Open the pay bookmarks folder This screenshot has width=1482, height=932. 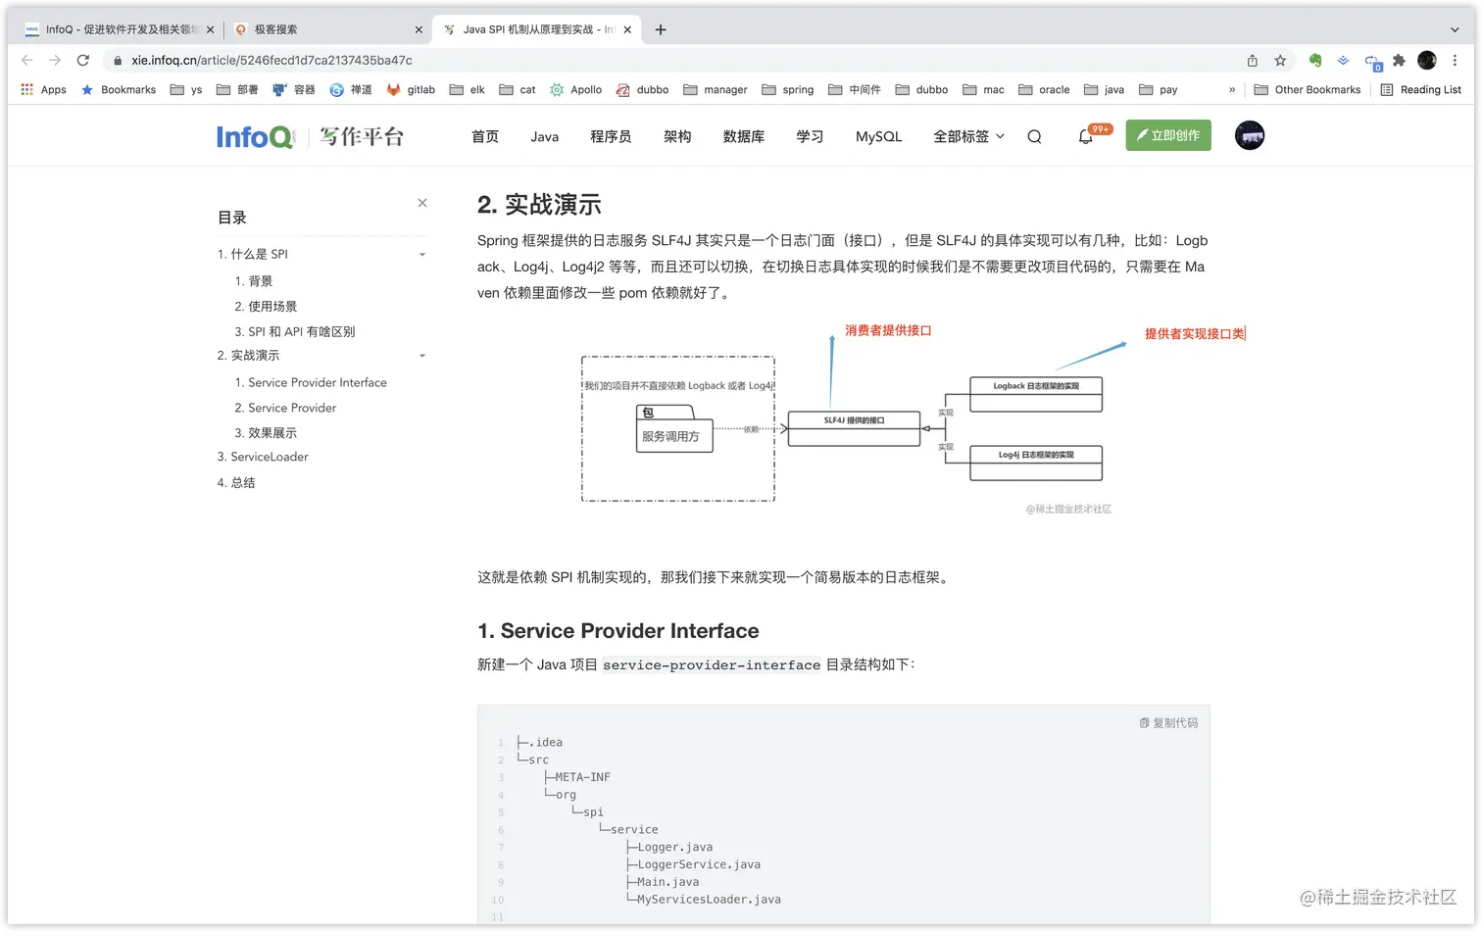coord(1158,89)
